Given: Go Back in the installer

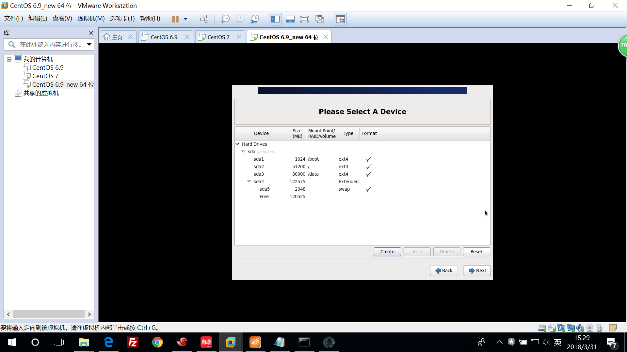Looking at the screenshot, I should [x=443, y=271].
